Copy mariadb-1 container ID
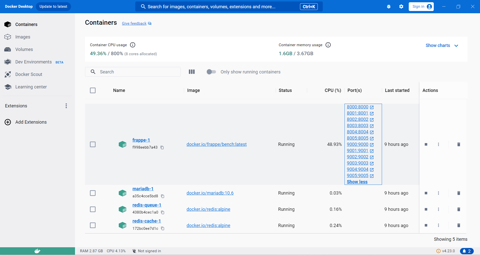The image size is (480, 256). (162, 196)
